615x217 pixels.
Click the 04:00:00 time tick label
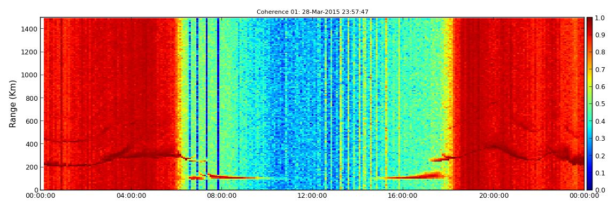pyautogui.click(x=130, y=196)
